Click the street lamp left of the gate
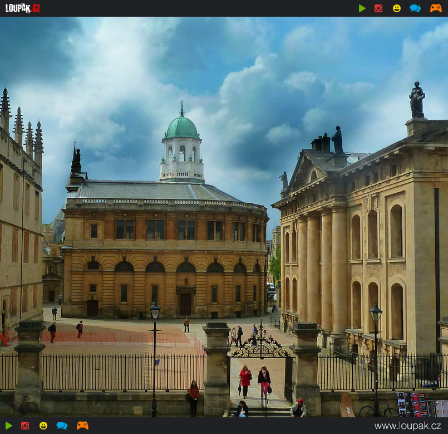448x434 pixels. point(155,357)
